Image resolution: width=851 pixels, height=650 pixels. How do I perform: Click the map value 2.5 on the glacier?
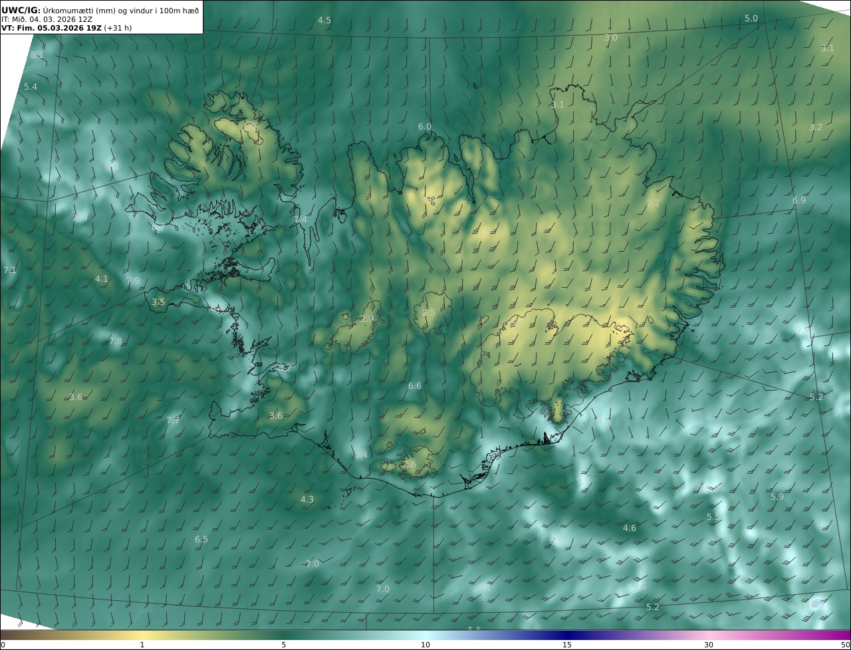(429, 313)
